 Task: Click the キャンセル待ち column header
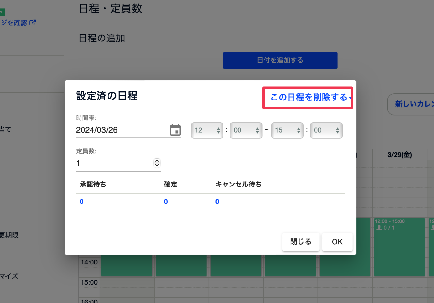(239, 184)
